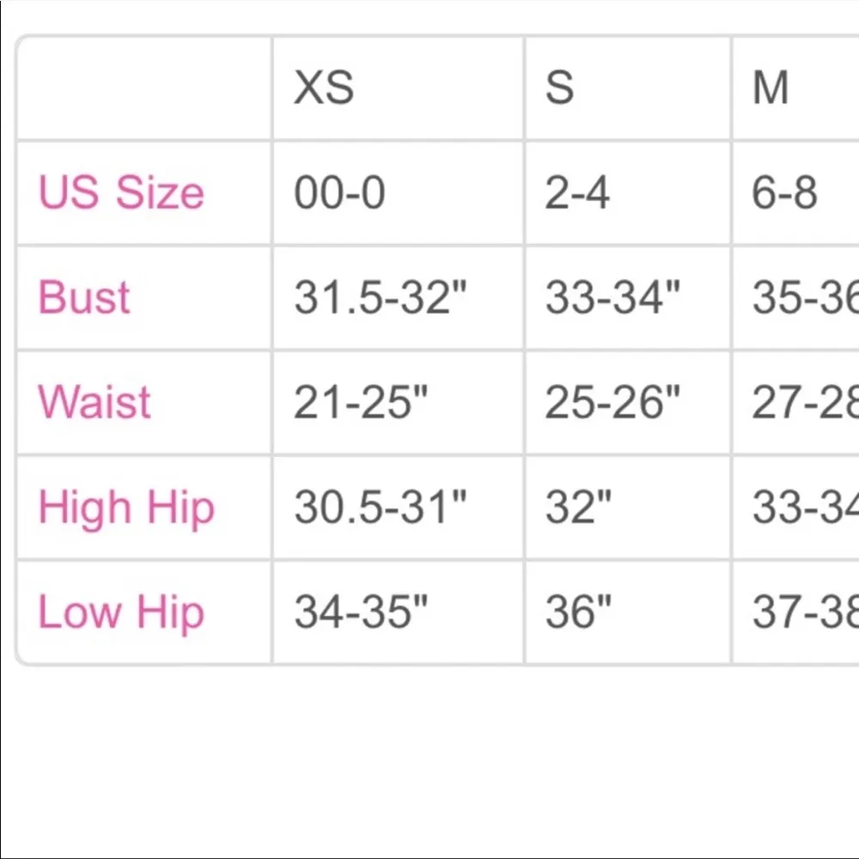Select the XS waist value 21-25"

[x=361, y=402]
